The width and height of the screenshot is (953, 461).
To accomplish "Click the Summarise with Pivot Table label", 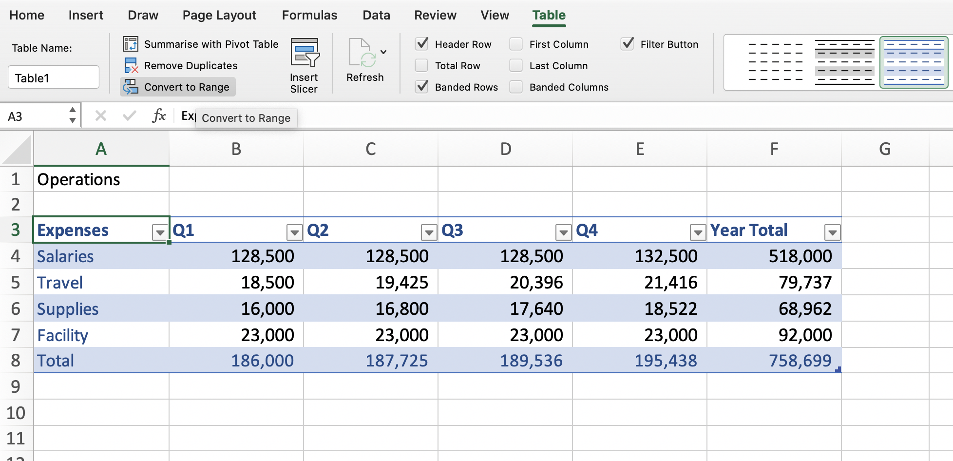I will click(211, 44).
